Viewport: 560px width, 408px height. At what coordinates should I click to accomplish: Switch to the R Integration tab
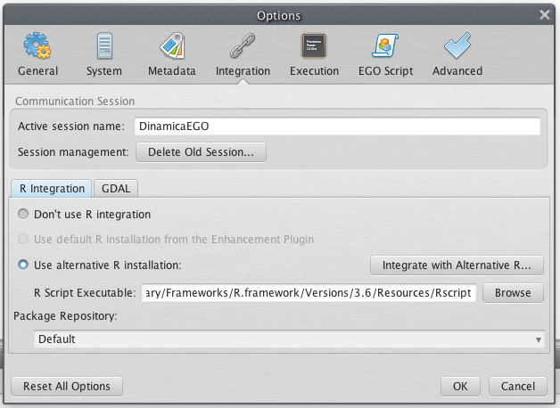pyautogui.click(x=52, y=188)
